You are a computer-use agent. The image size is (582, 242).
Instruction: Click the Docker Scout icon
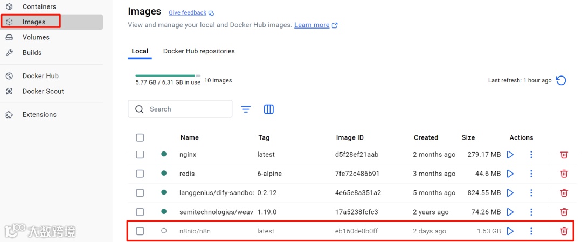(x=10, y=91)
